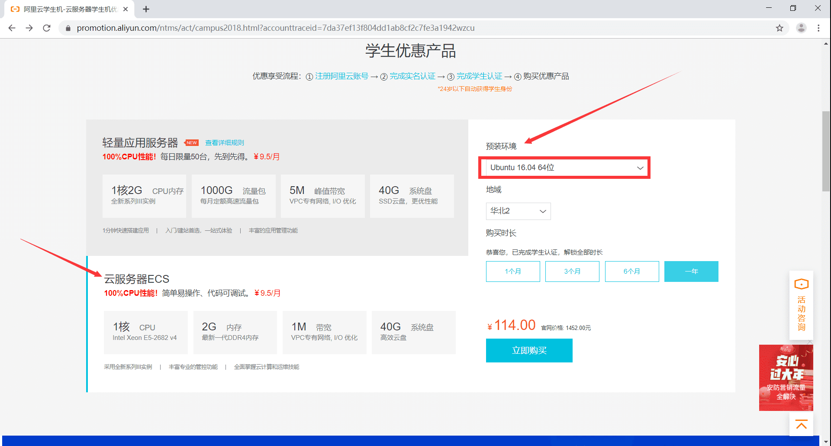Viewport: 831px width, 446px height.
Task: Select the 阿里云学生机 browser tab
Action: pyautogui.click(x=69, y=9)
